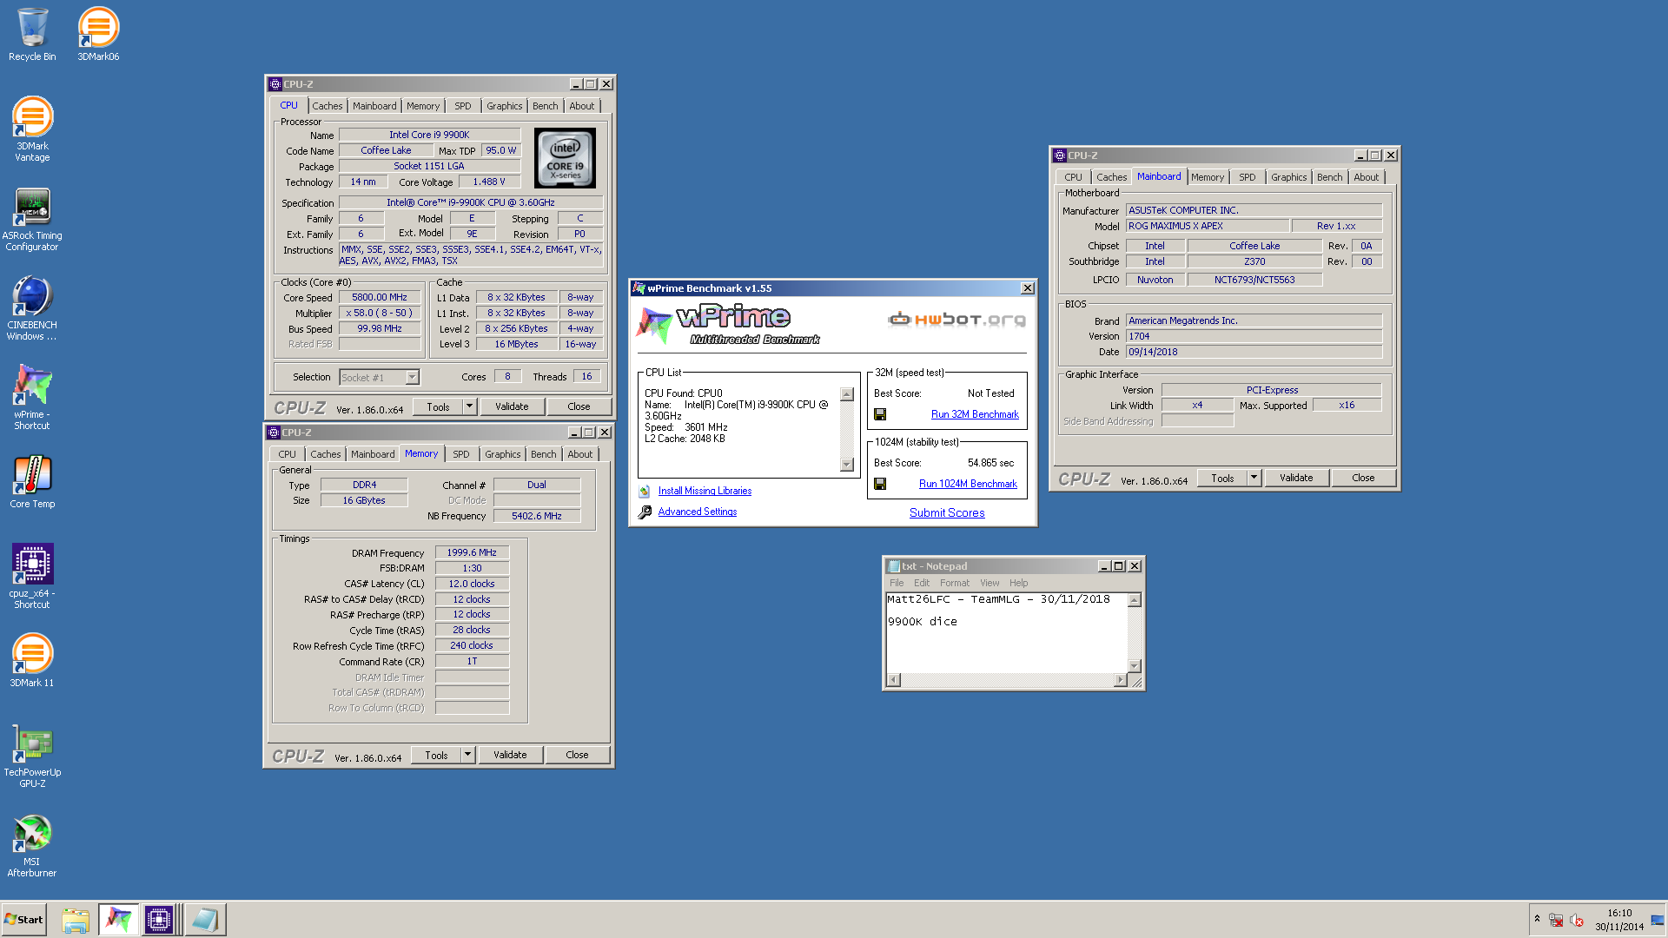
Task: Click Validate button in CPU tab window
Action: 512,406
